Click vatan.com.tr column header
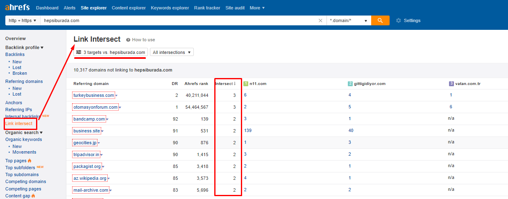The height and width of the screenshot is (199, 508). tap(468, 84)
